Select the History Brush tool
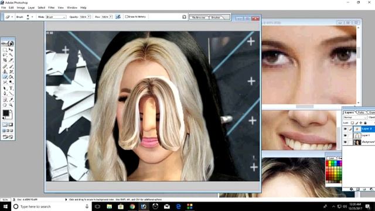 click(x=11, y=72)
